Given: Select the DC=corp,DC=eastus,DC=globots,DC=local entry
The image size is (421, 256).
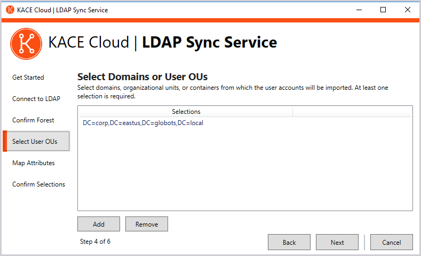Looking at the screenshot, I should (x=143, y=123).
